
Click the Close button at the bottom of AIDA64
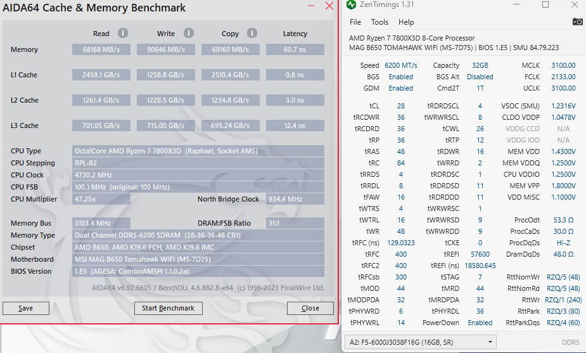coord(310,308)
